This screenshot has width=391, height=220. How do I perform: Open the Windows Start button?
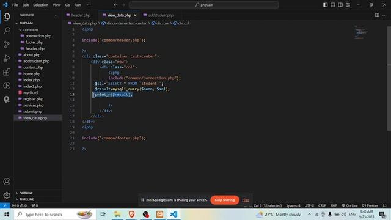pos(7,215)
